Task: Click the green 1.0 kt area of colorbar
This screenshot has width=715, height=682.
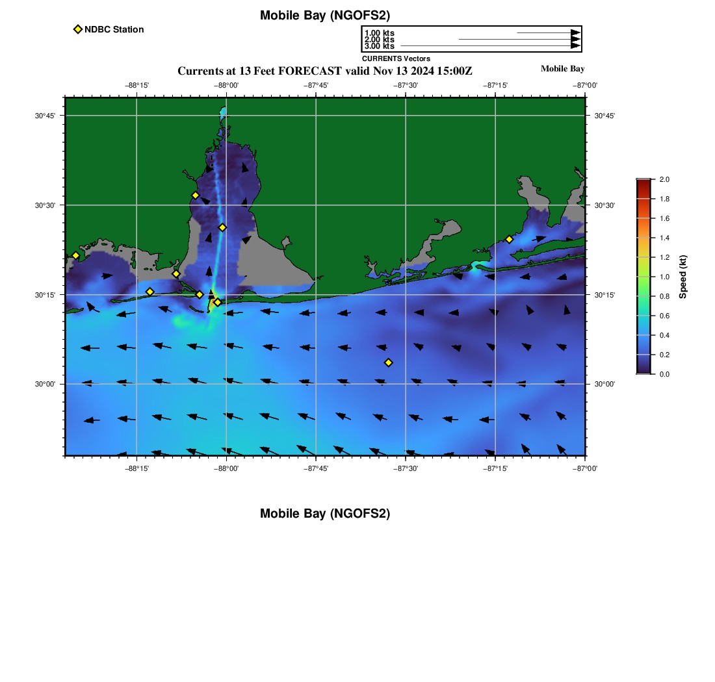Action: point(643,277)
